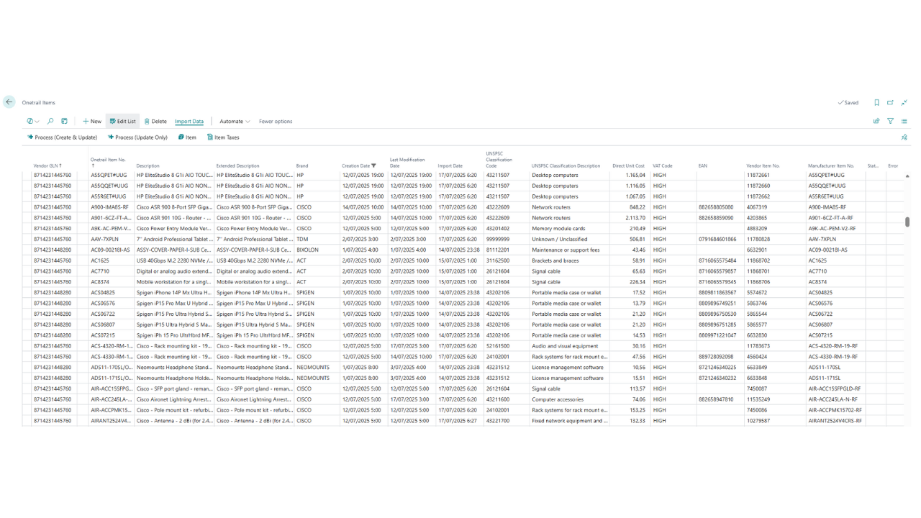This screenshot has width=921, height=518.
Task: Sort by Vendor GLN column header
Action: coord(47,166)
